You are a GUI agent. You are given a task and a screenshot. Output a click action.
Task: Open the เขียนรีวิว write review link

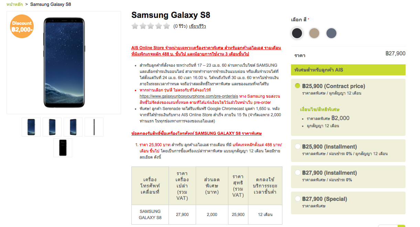(197, 26)
